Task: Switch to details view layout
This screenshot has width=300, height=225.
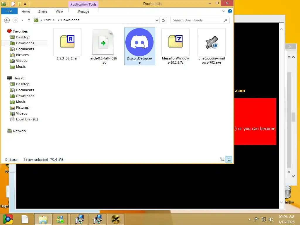Action: point(222,159)
